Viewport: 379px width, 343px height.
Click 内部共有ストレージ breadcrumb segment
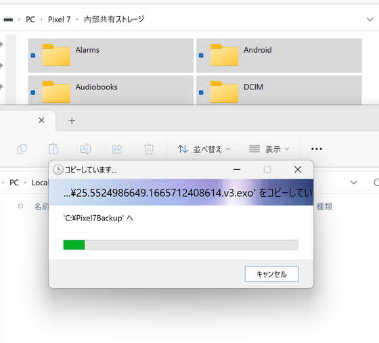[x=114, y=20]
